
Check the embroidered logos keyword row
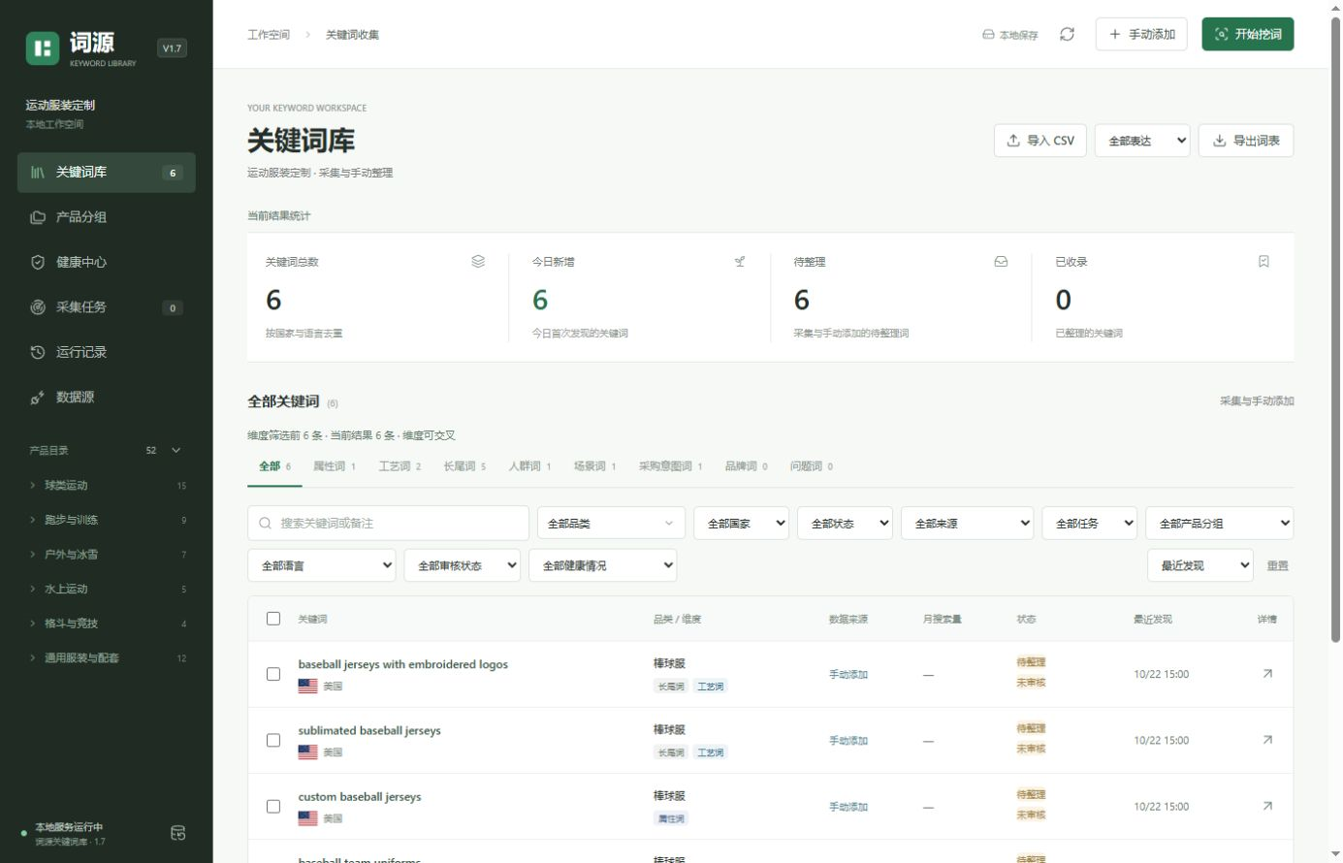273,674
